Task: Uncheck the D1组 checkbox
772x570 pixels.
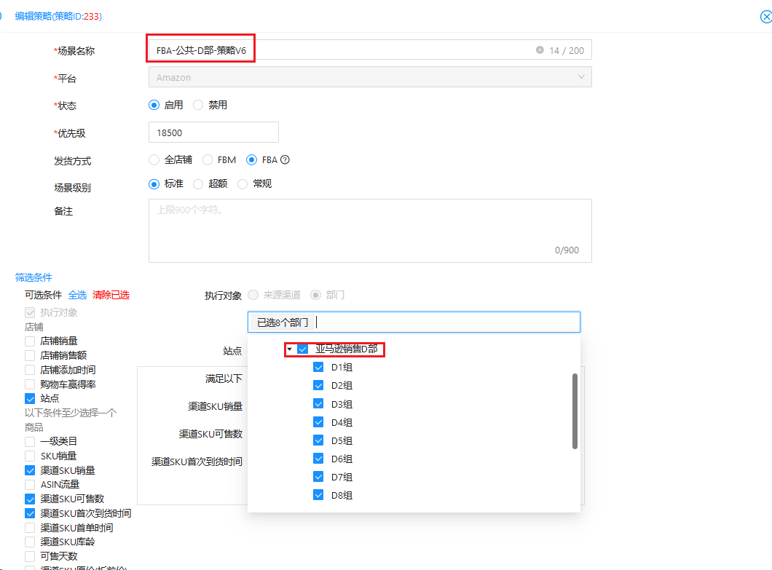Action: point(318,367)
